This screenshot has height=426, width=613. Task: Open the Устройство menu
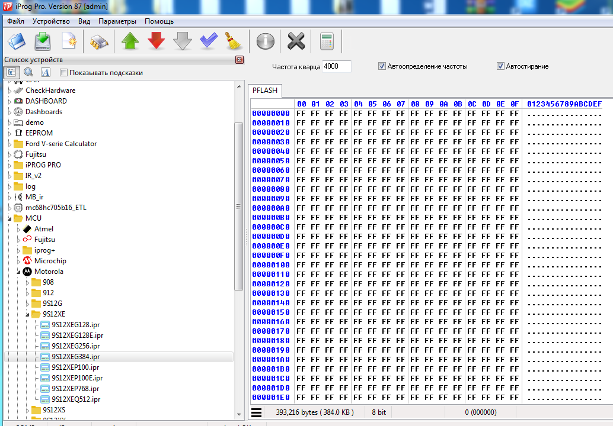coord(51,21)
